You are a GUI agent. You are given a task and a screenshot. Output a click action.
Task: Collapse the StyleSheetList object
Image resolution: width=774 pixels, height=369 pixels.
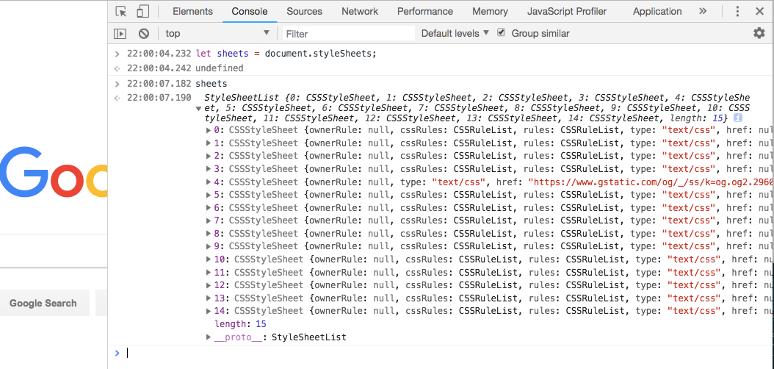coord(198,109)
